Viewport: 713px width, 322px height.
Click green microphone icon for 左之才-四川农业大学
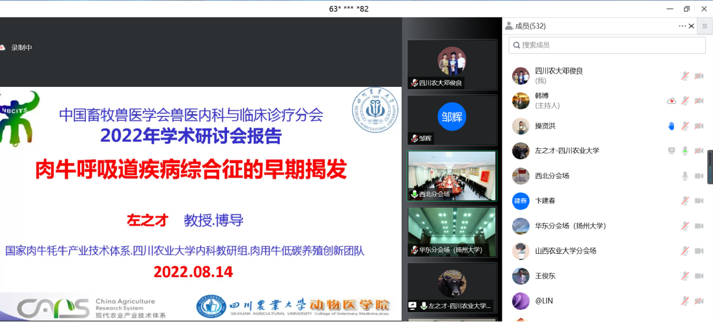pos(685,151)
